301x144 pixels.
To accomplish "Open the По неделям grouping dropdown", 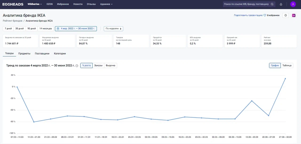I will [x=114, y=28].
